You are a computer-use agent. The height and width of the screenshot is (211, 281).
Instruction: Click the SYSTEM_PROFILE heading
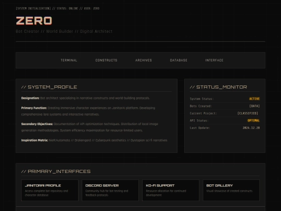(49, 87)
